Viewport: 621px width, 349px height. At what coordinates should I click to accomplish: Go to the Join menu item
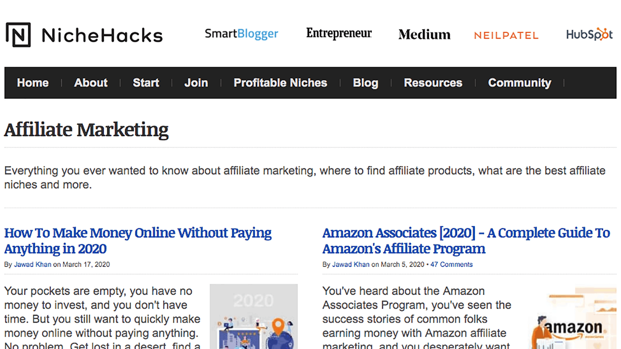(196, 83)
